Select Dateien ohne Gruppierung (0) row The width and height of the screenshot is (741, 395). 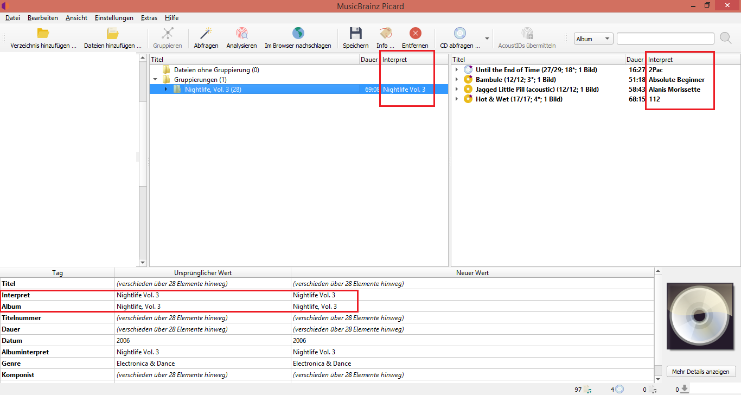pyautogui.click(x=299, y=70)
